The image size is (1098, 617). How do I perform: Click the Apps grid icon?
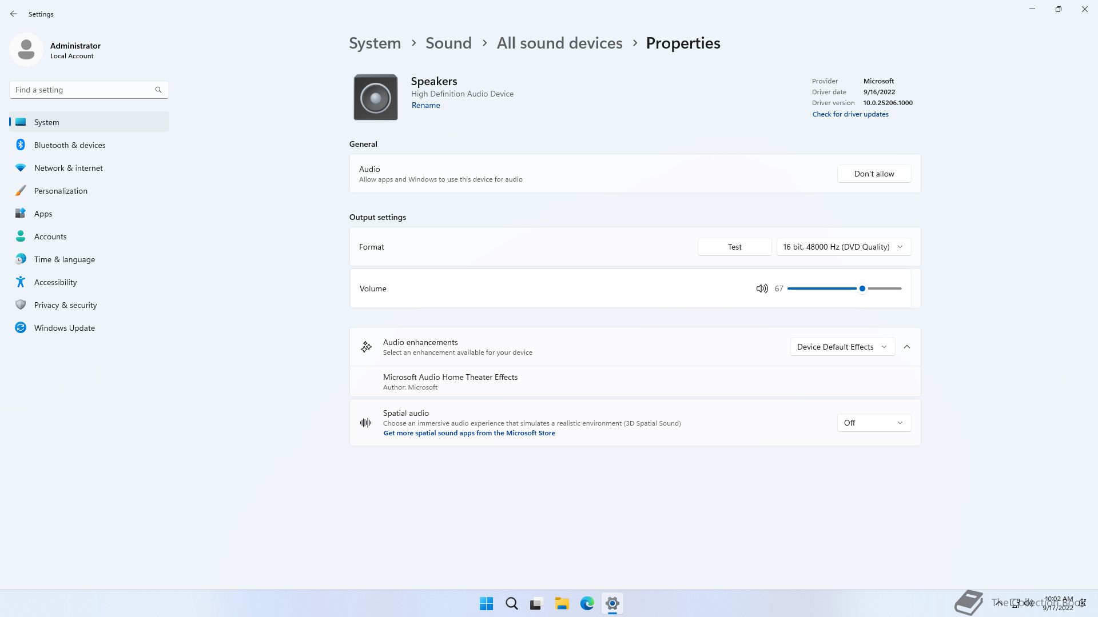(x=21, y=214)
